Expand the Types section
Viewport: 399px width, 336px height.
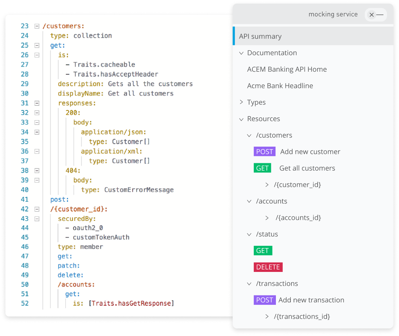(x=241, y=102)
